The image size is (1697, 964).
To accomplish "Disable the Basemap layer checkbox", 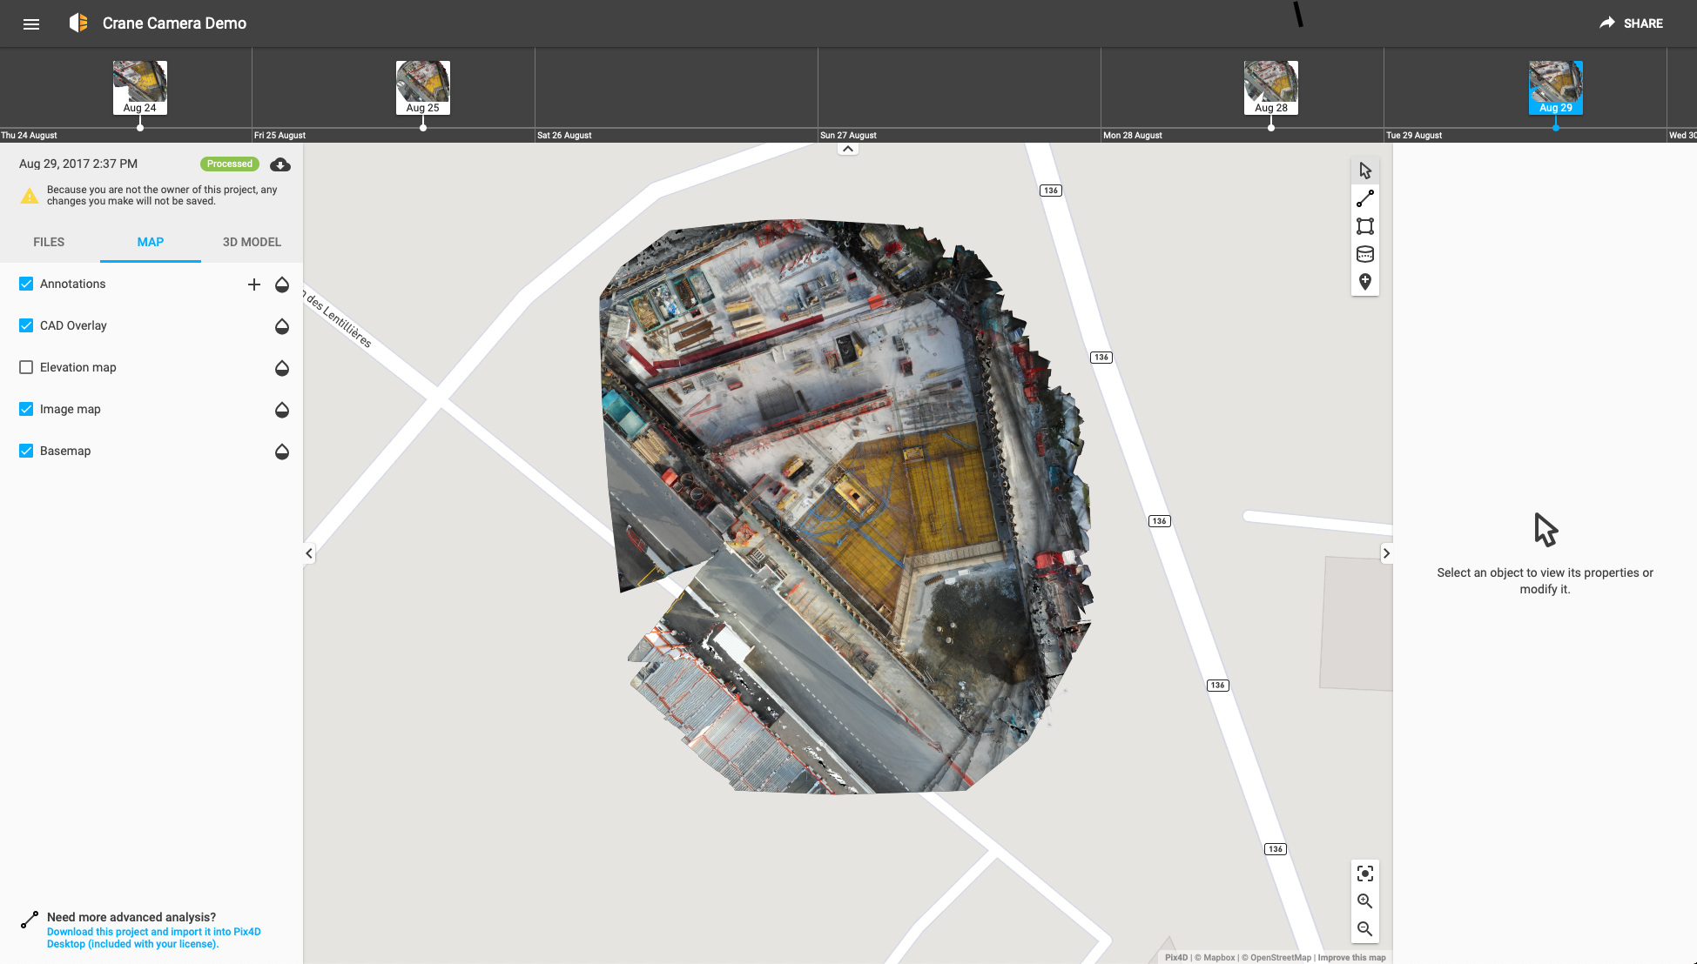I will tap(26, 451).
